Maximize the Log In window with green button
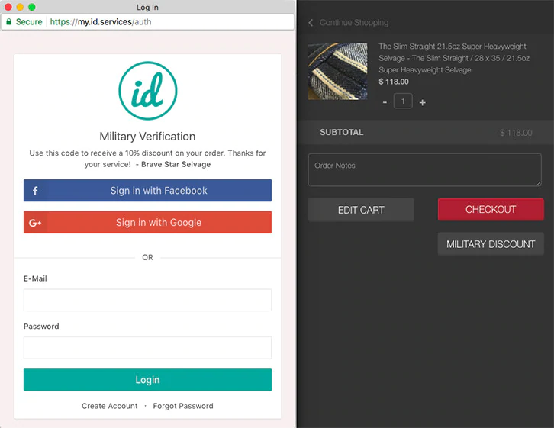The height and width of the screenshot is (428, 554). [32, 7]
